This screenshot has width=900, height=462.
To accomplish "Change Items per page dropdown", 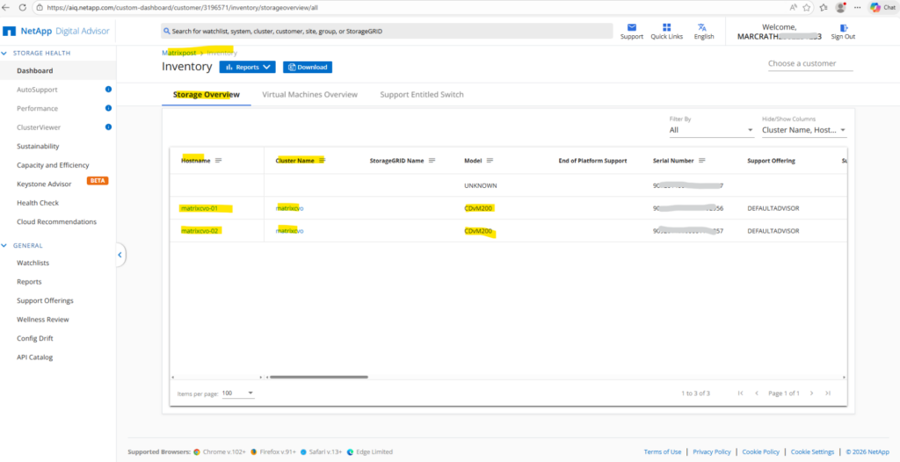I will tap(237, 393).
